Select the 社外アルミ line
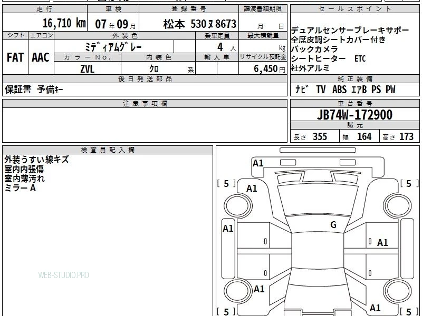Image resolution: width=422 pixels, height=316 pixels. (x=310, y=68)
